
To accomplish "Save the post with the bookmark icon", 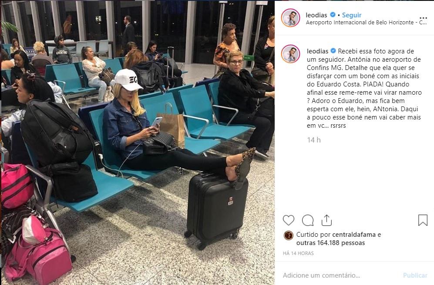I will tap(423, 220).
